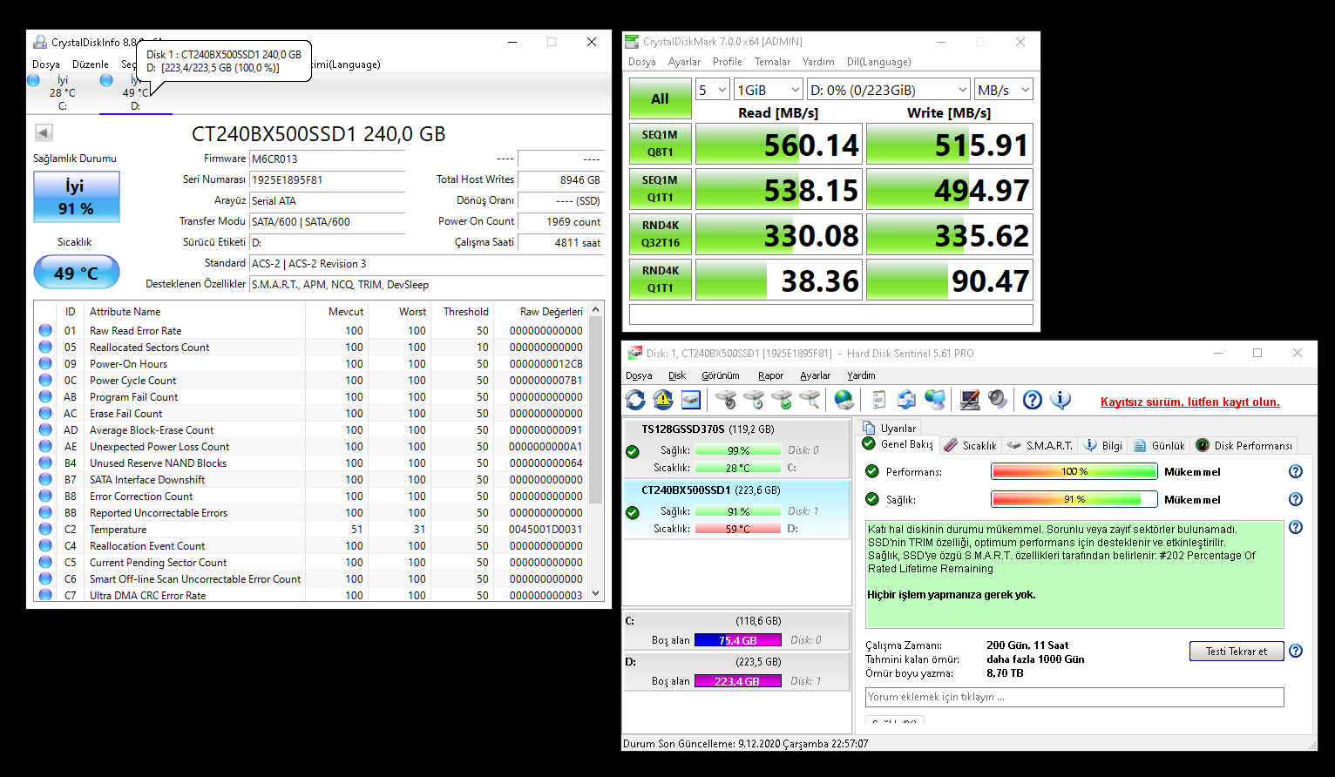
Task: Click the SMART list scrollbar down arrow
Action: [596, 593]
